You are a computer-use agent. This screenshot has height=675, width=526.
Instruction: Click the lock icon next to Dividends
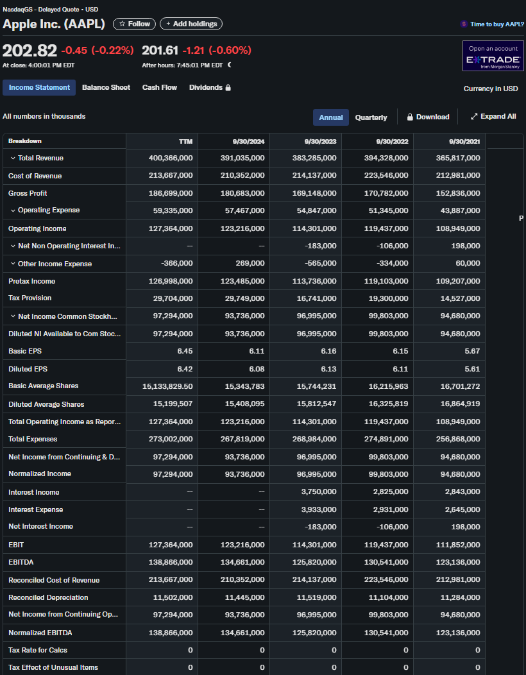(228, 87)
